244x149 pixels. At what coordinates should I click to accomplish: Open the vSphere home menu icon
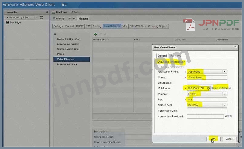[64, 5]
